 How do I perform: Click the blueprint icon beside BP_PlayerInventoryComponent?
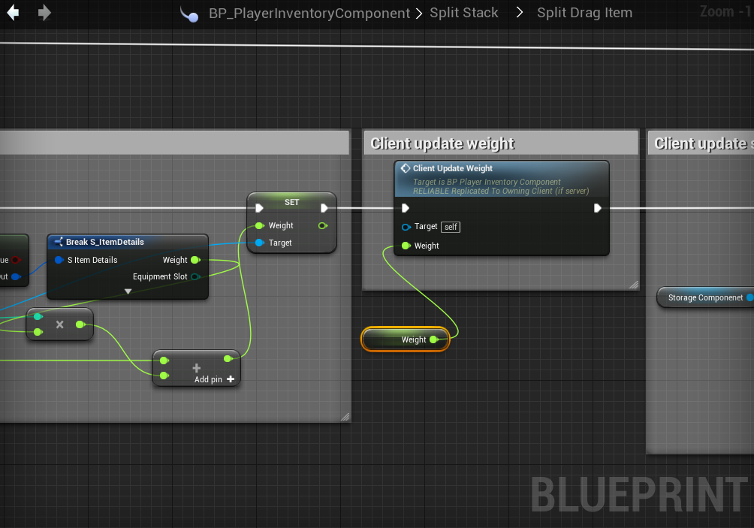tap(192, 14)
